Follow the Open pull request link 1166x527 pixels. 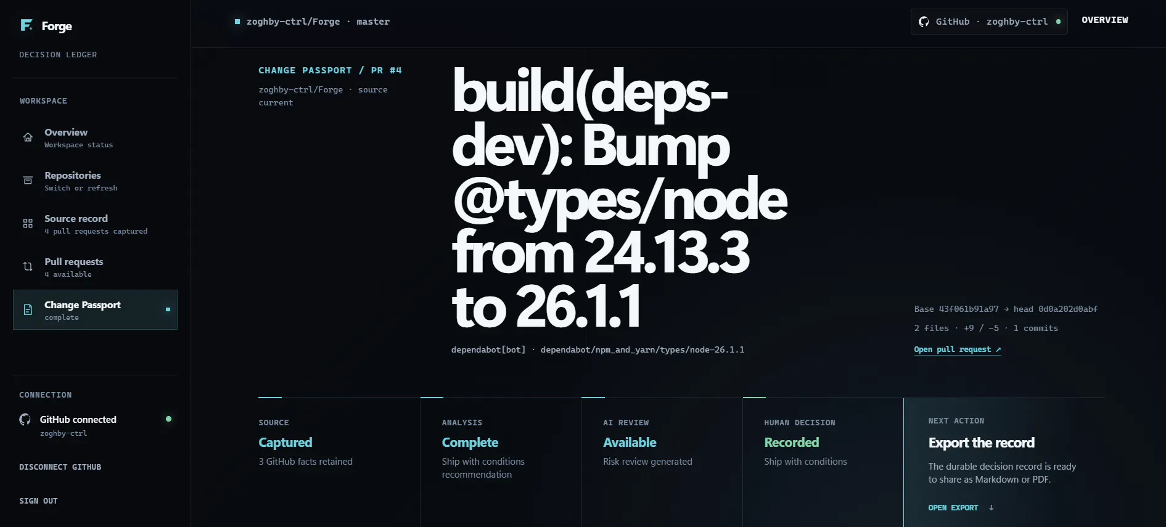coord(958,349)
